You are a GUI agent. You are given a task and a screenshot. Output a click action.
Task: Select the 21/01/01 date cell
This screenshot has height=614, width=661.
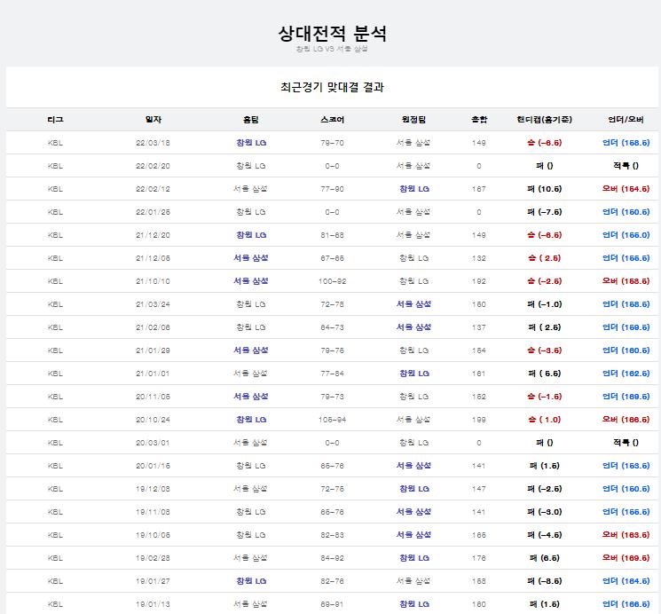(x=153, y=374)
